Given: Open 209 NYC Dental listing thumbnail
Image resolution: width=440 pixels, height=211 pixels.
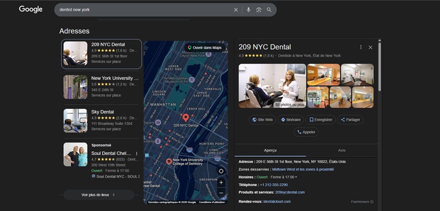Looking at the screenshot, I should (x=75, y=53).
